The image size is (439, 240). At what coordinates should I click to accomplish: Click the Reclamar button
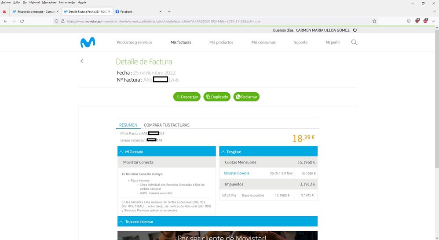(246, 97)
